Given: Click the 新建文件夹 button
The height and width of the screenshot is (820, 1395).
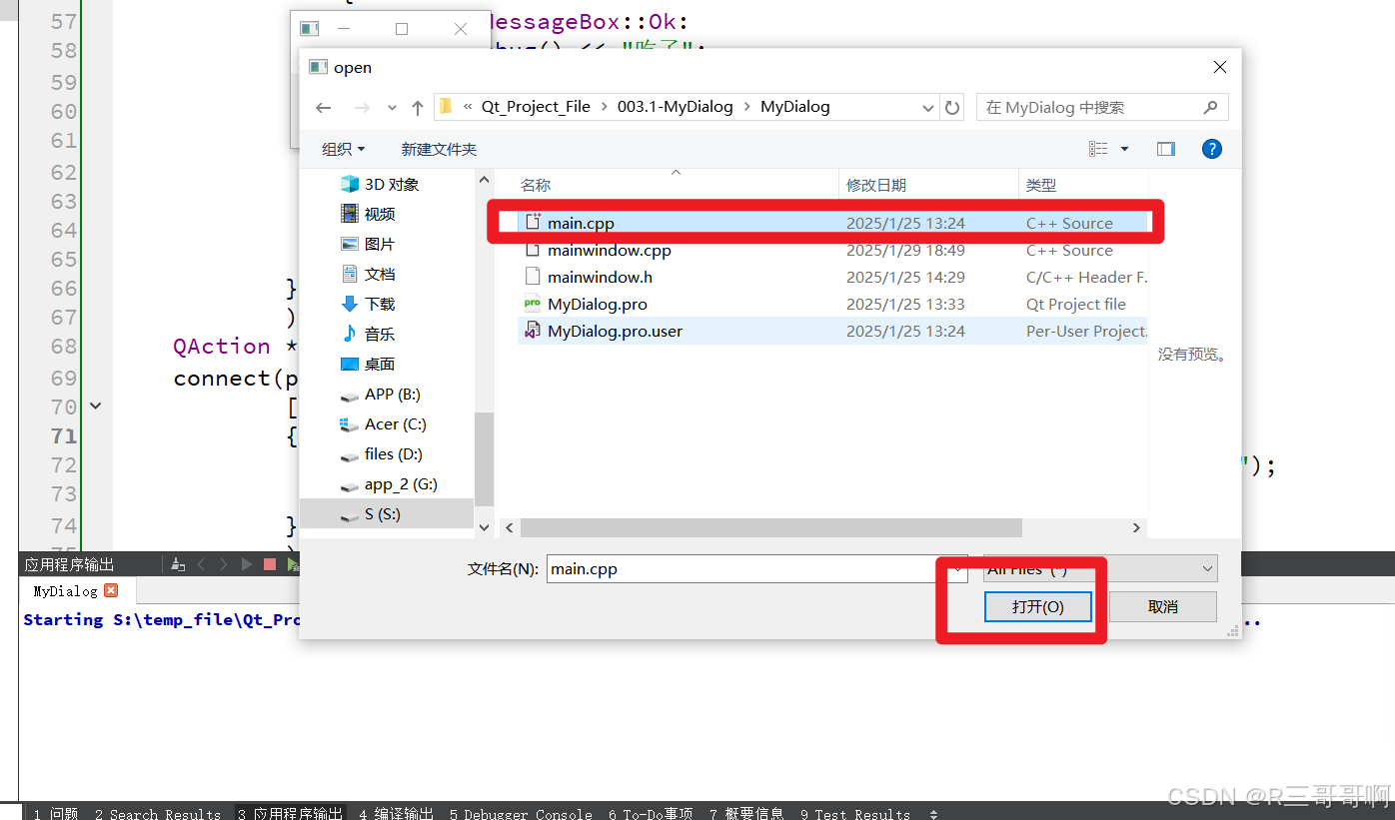Looking at the screenshot, I should 439,149.
